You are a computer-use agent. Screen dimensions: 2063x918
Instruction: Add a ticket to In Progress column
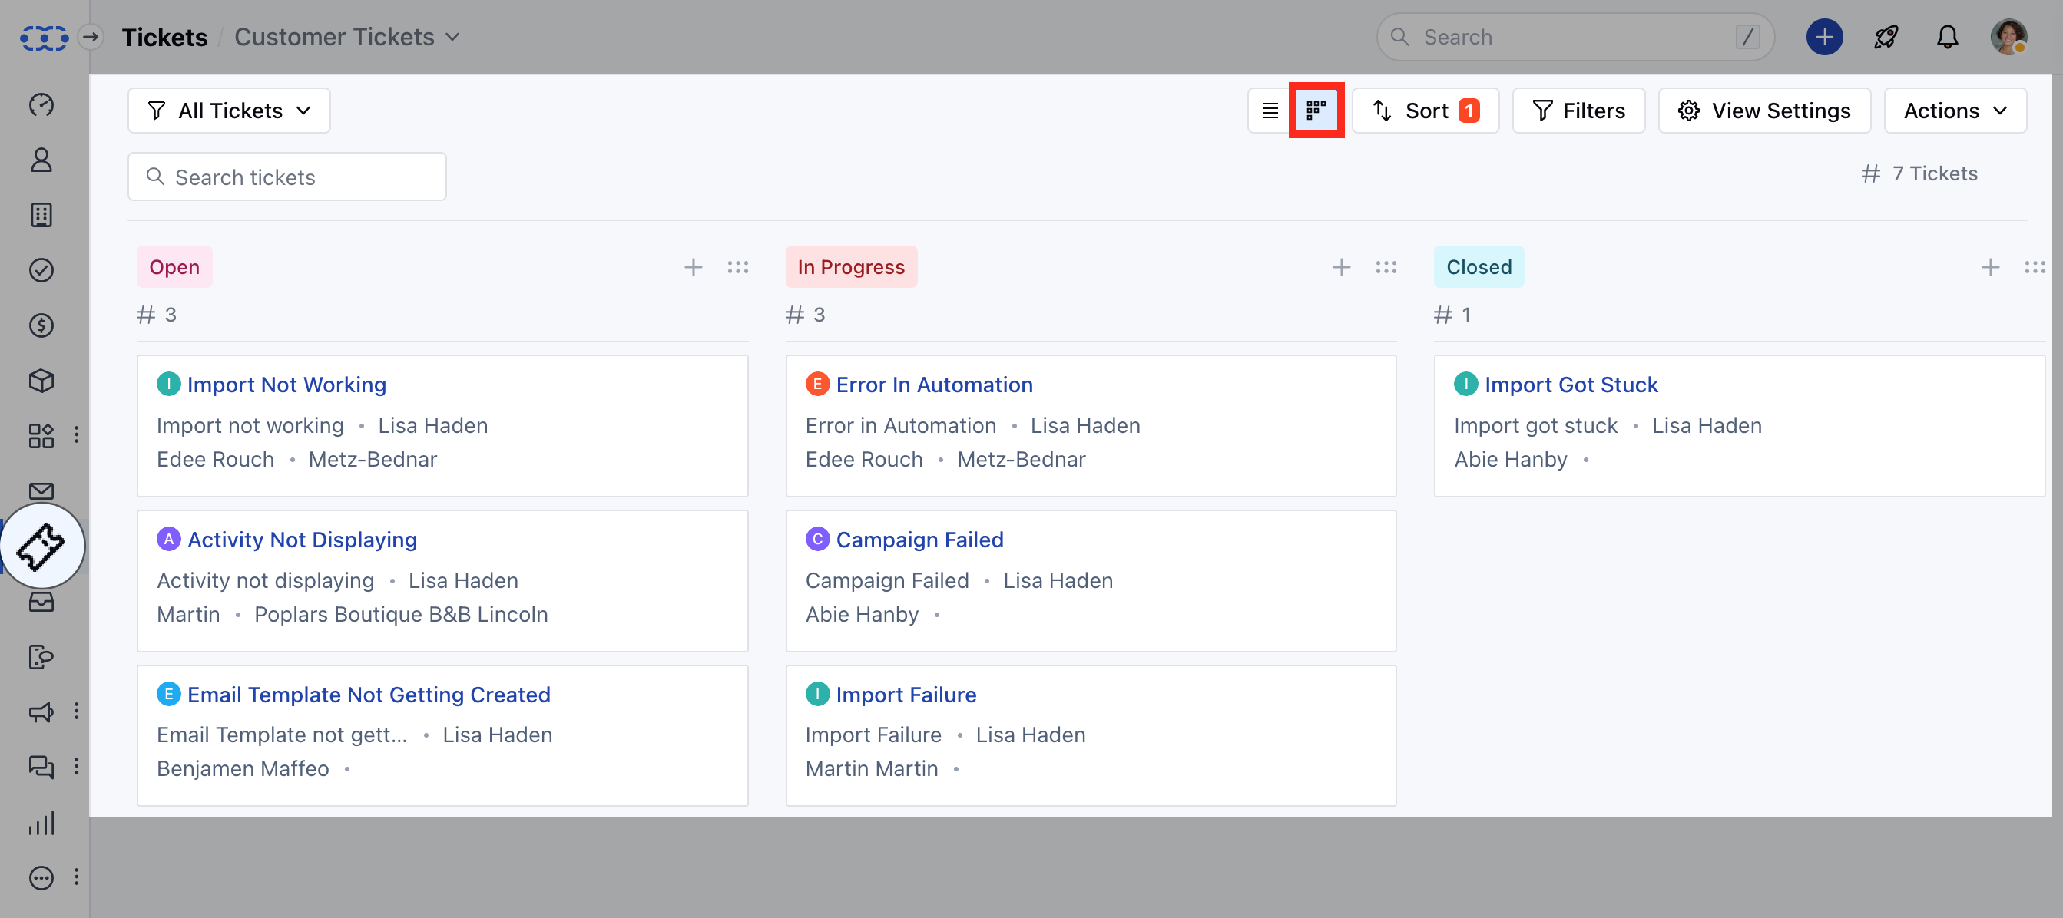coord(1342,267)
